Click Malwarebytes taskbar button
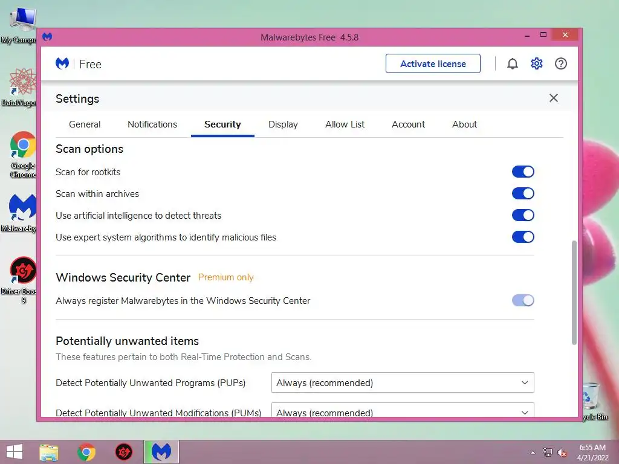Image resolution: width=619 pixels, height=464 pixels. coord(161,452)
